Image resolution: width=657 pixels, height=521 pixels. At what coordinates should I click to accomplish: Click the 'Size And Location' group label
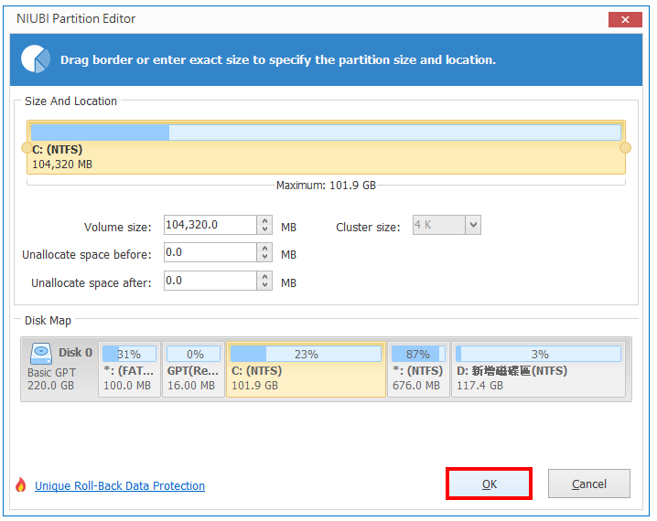tap(70, 101)
